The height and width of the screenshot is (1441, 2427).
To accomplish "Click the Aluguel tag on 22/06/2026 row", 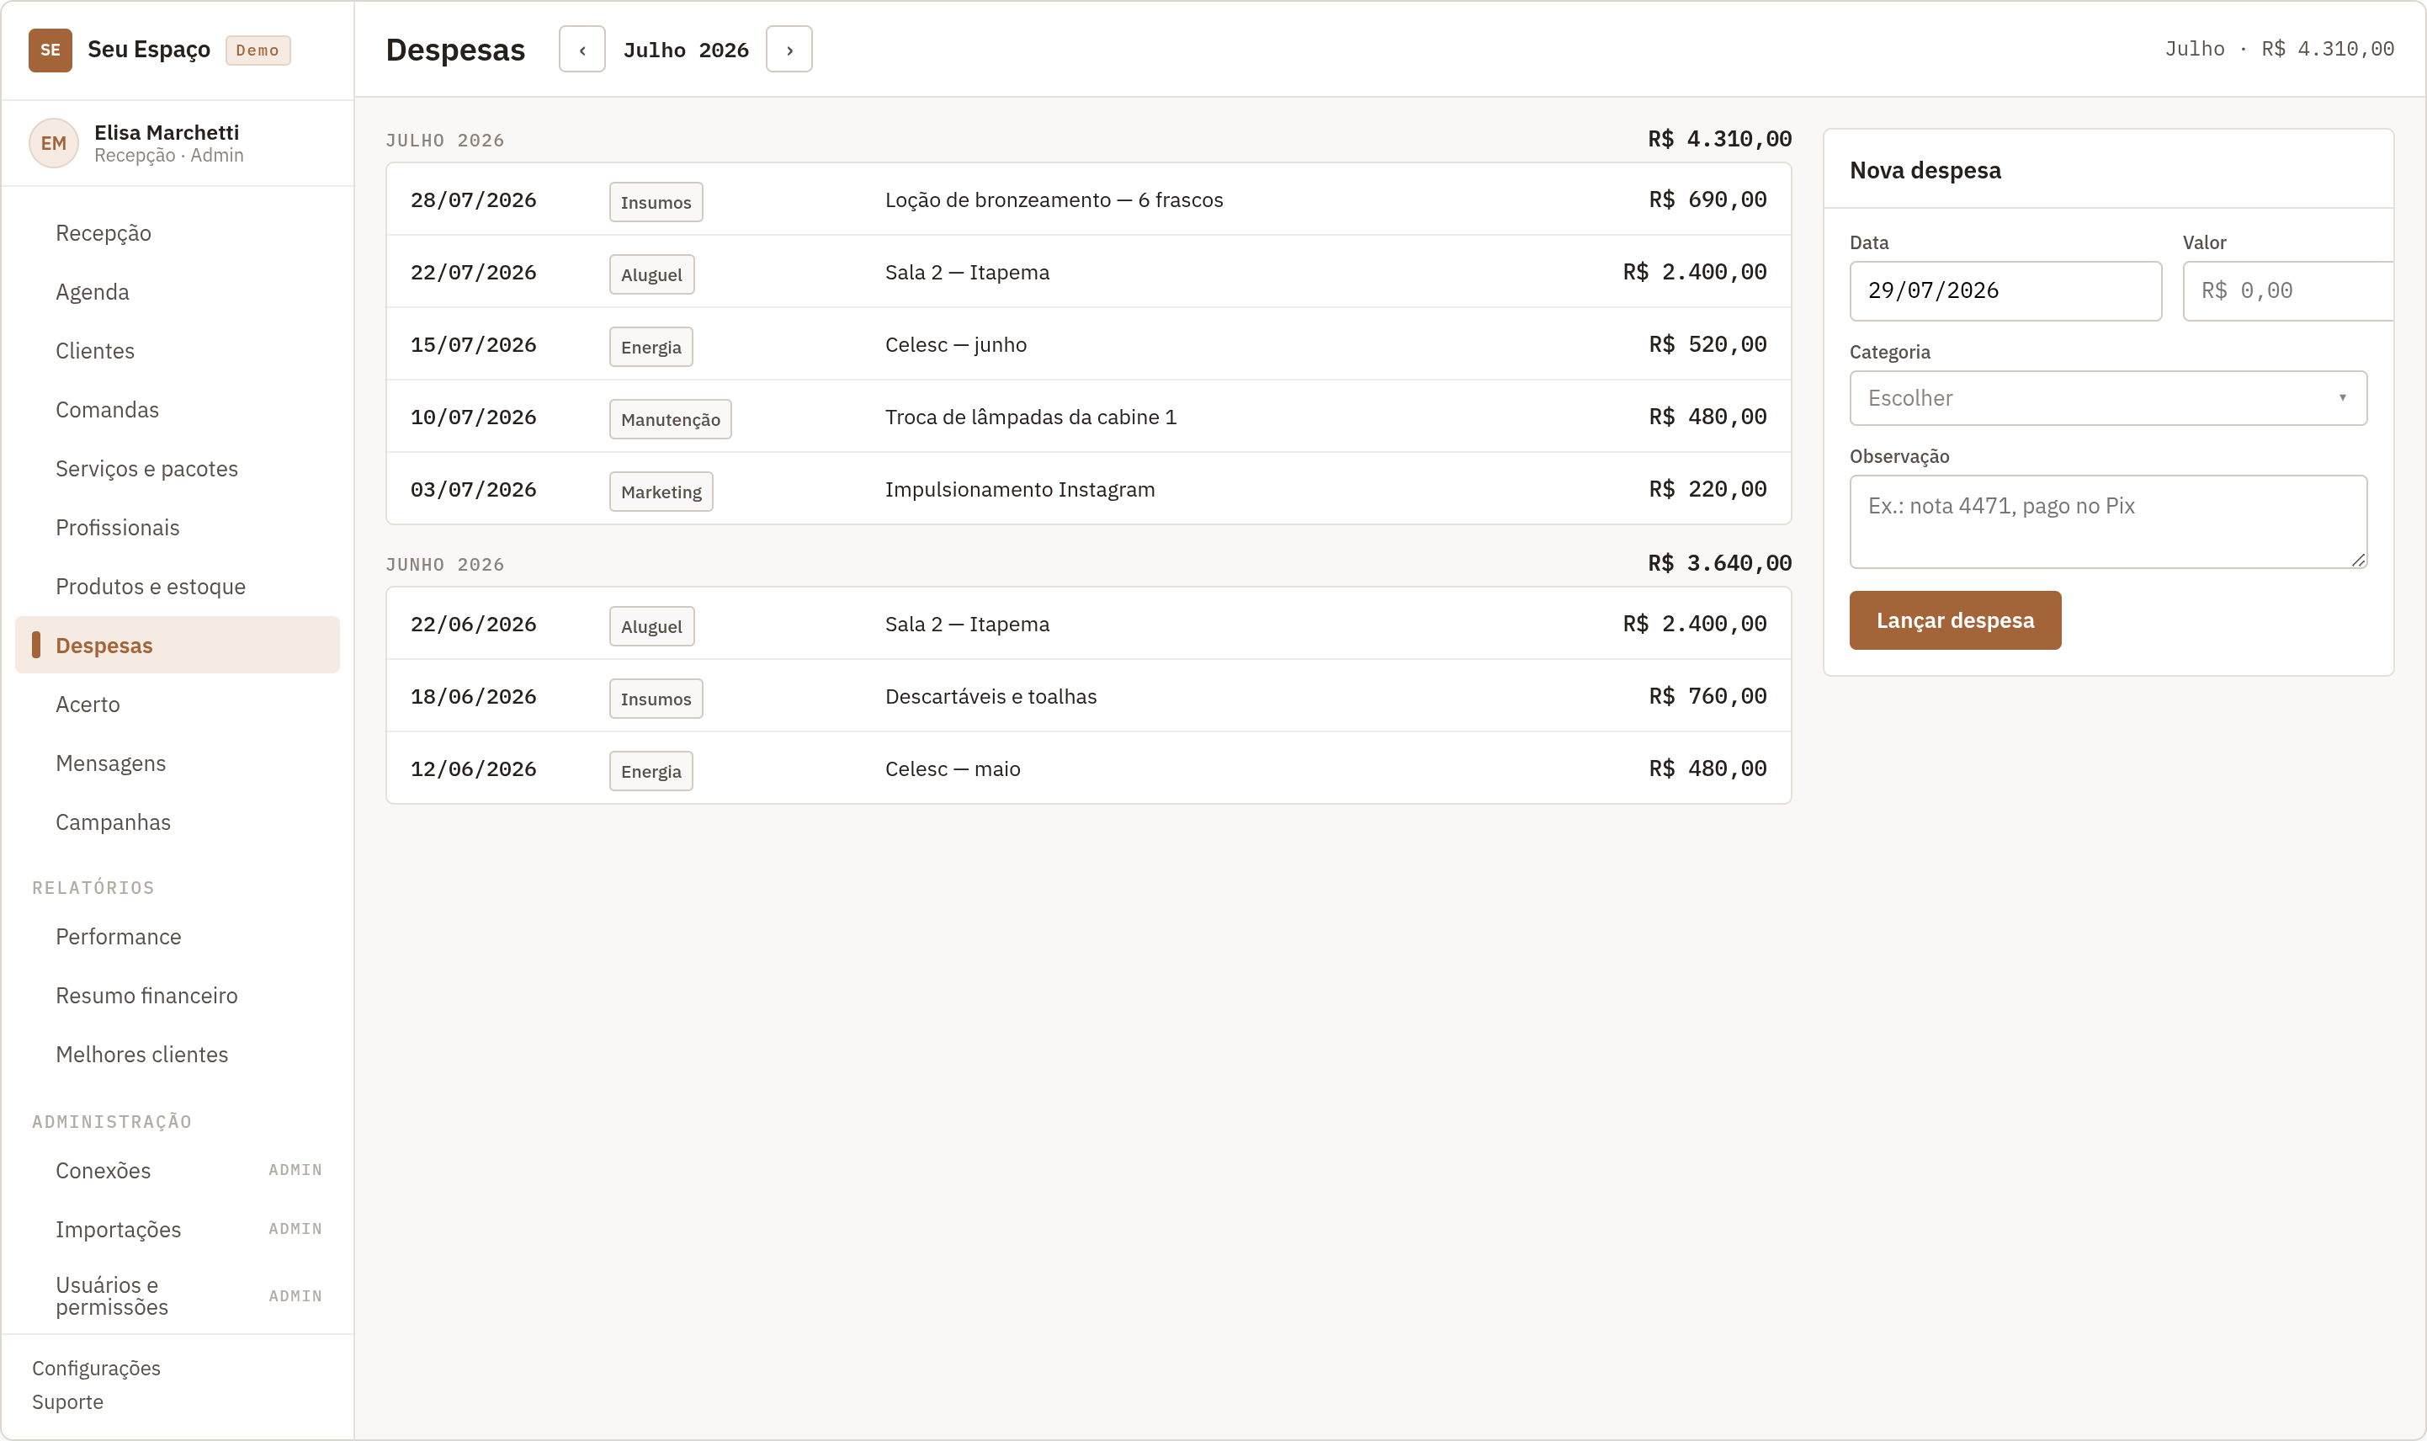I will (651, 626).
